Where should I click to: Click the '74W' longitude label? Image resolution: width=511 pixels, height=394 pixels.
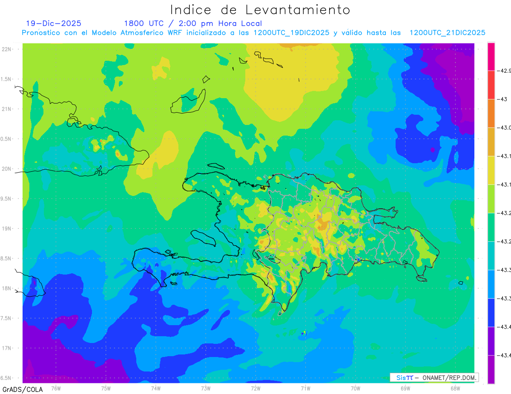pos(156,388)
